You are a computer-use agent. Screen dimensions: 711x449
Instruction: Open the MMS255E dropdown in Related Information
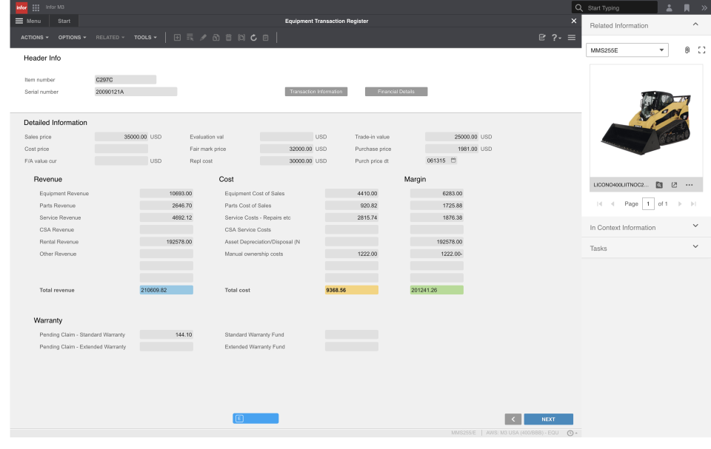(x=663, y=50)
